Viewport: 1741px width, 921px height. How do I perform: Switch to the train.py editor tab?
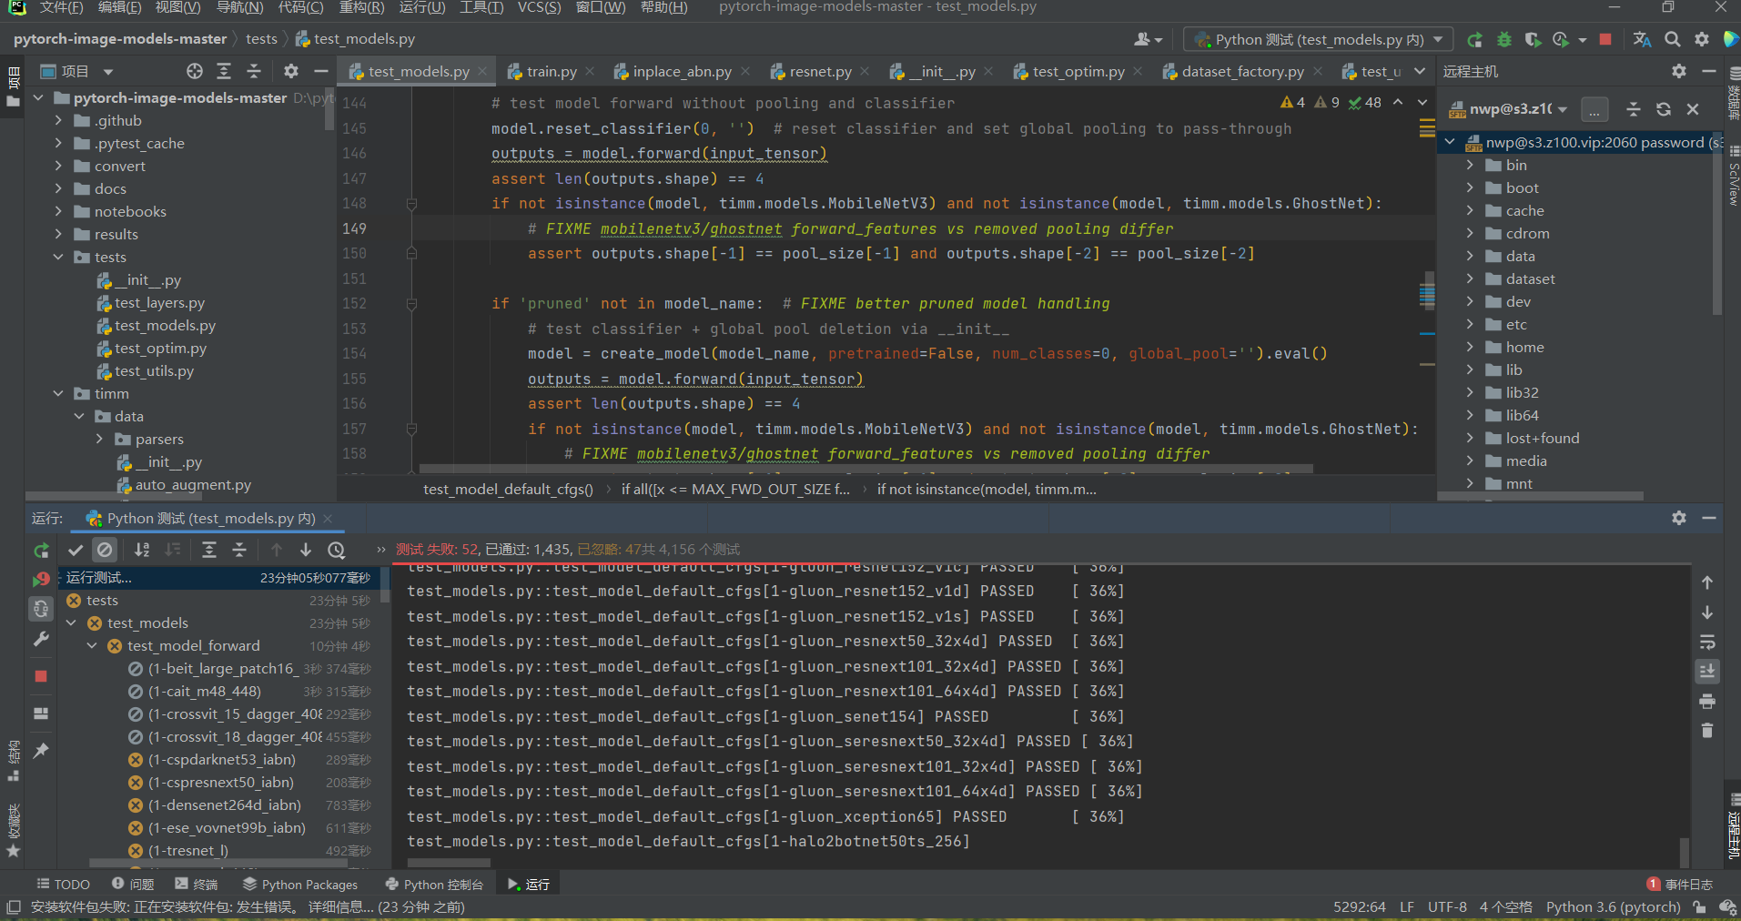pos(551,72)
